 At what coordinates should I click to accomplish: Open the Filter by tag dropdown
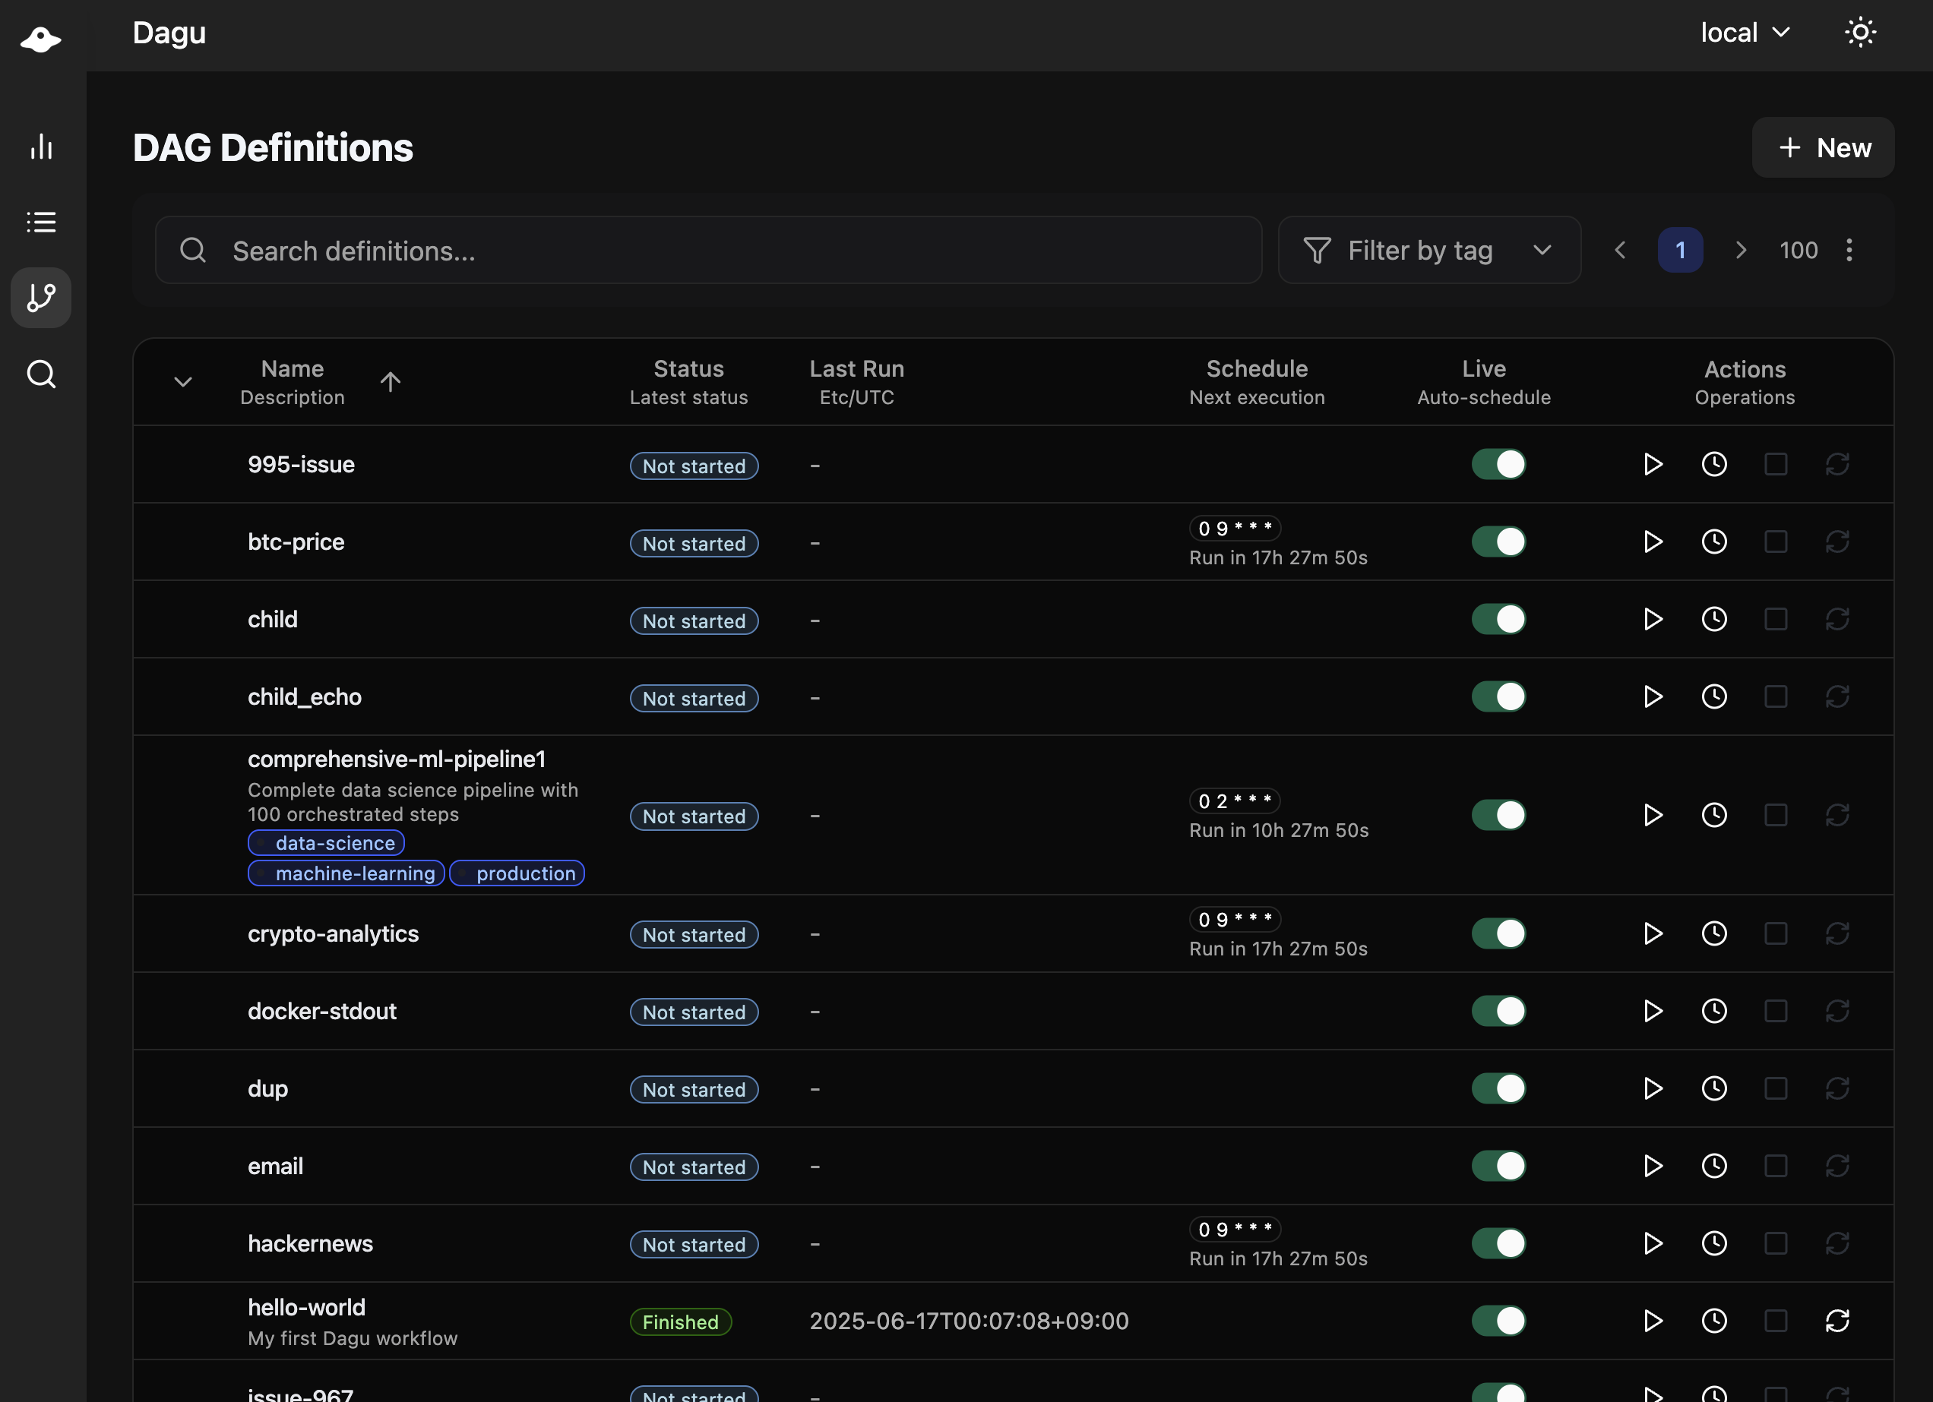point(1428,251)
